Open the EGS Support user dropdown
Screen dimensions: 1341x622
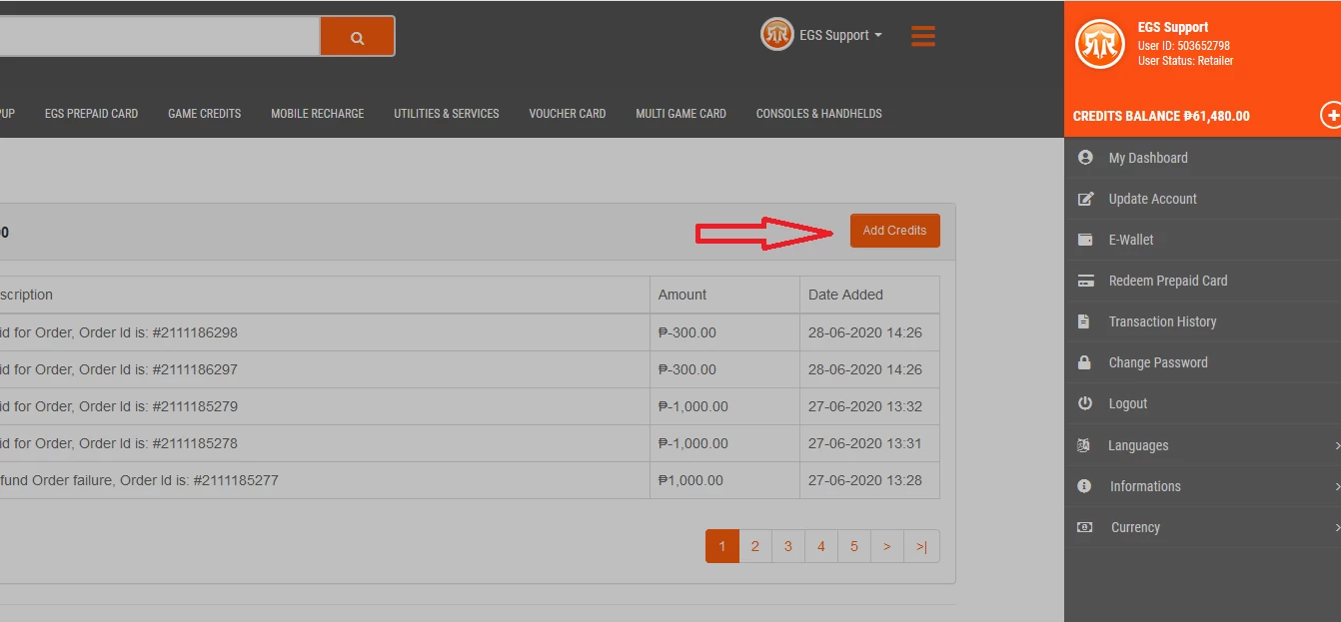tap(840, 35)
